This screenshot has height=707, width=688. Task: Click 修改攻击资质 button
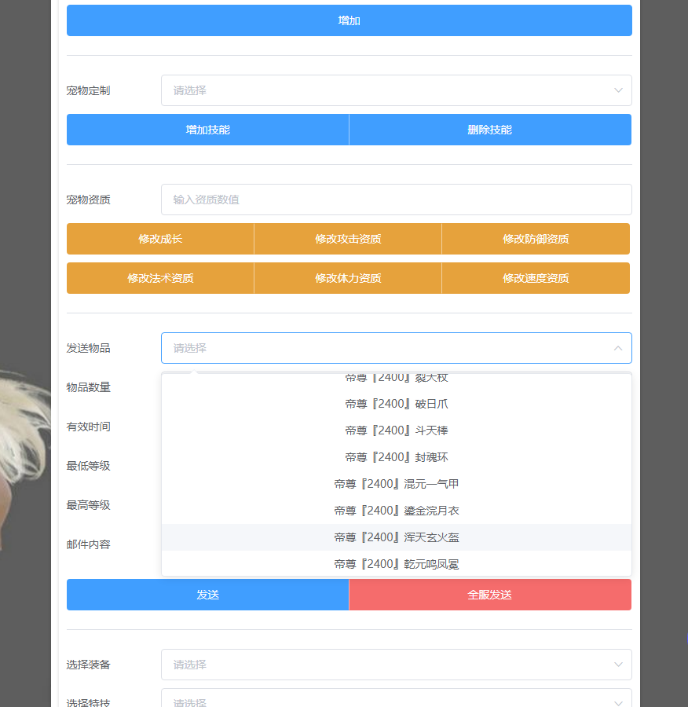[348, 239]
